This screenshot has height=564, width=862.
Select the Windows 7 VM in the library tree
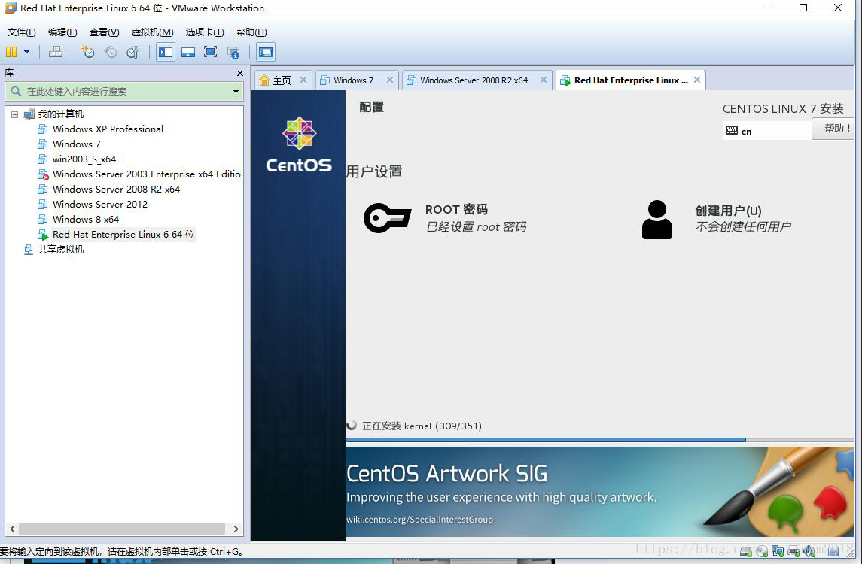[77, 144]
